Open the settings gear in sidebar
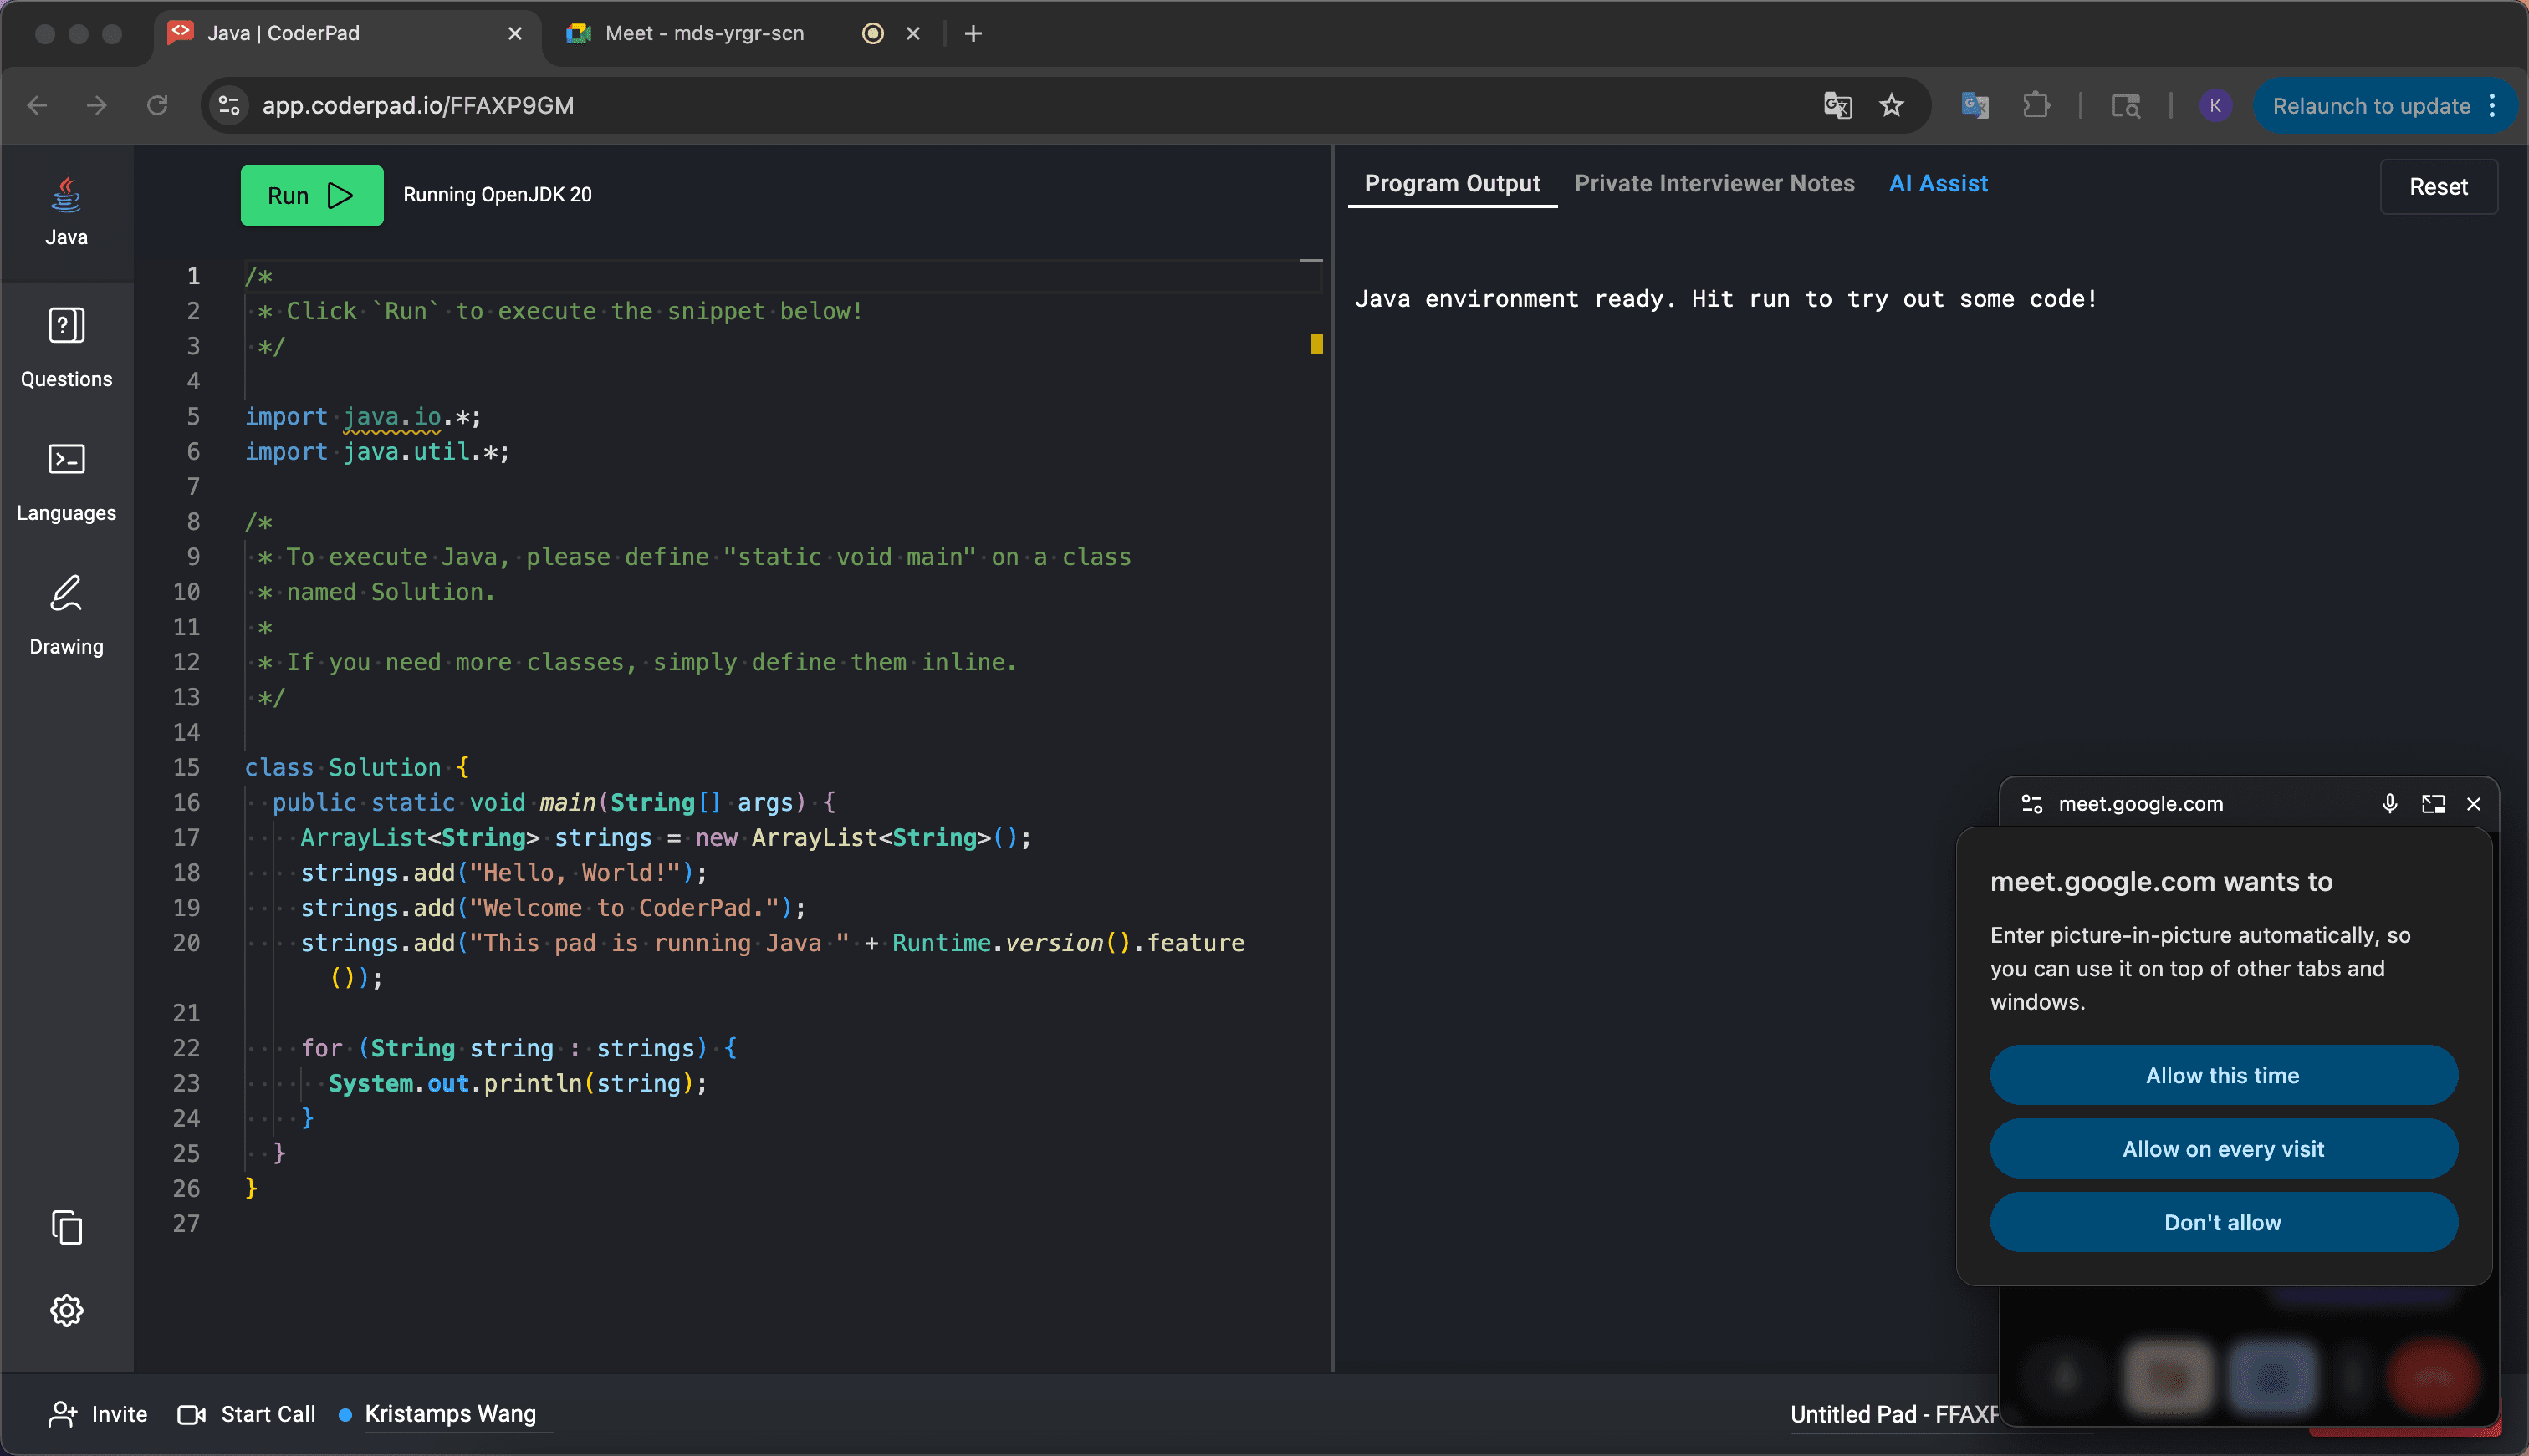Image resolution: width=2529 pixels, height=1456 pixels. coord(66,1310)
